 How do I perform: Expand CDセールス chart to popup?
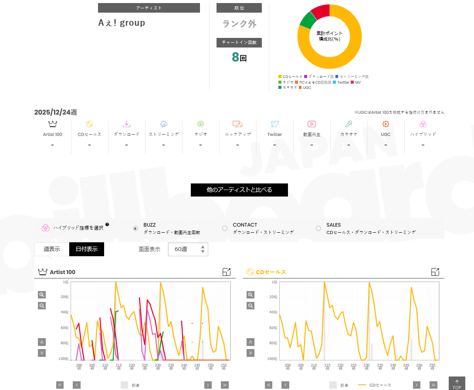[435, 272]
